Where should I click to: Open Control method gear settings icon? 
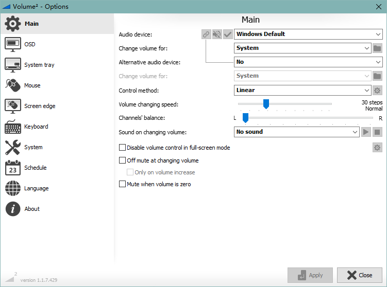pos(377,91)
